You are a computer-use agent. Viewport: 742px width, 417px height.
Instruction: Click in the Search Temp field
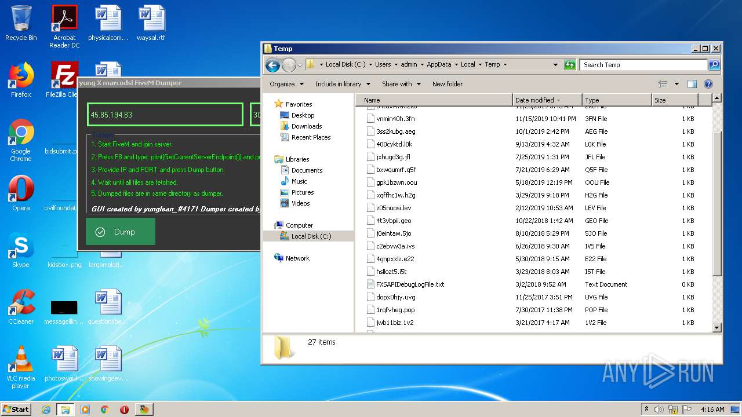pyautogui.click(x=643, y=65)
